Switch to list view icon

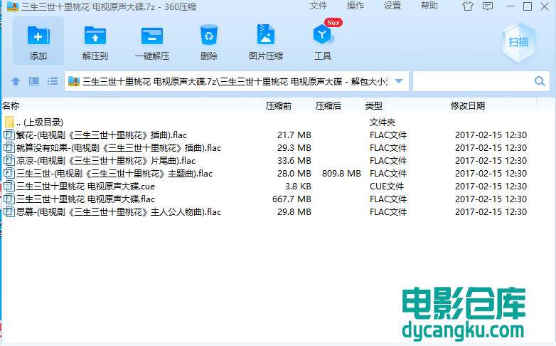tap(52, 82)
